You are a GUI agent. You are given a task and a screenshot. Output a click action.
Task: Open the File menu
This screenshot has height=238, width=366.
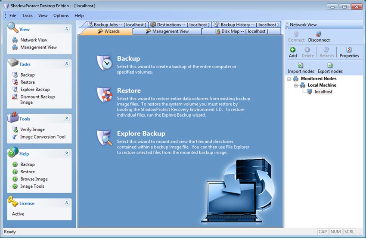[x=12, y=15]
